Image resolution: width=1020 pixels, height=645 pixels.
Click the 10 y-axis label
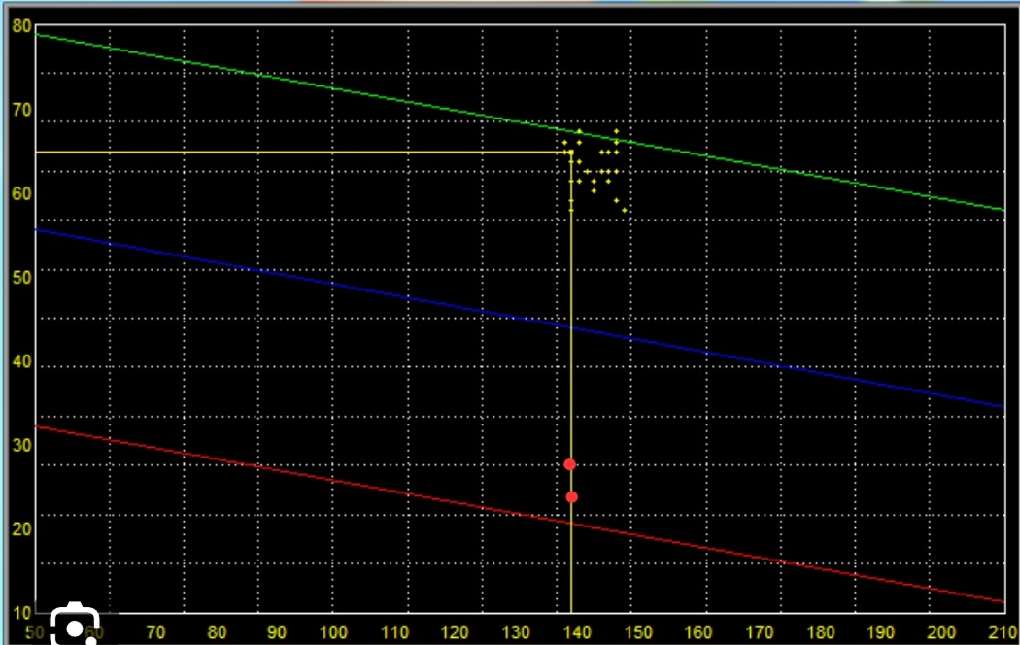[21, 613]
